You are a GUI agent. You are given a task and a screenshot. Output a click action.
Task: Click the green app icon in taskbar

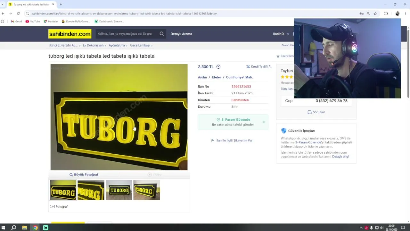coord(46,228)
